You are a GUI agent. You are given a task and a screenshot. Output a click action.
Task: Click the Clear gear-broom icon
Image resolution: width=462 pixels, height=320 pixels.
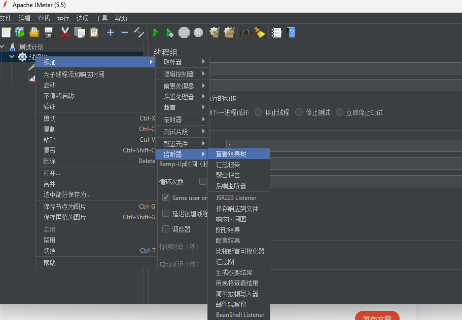[x=215, y=32]
